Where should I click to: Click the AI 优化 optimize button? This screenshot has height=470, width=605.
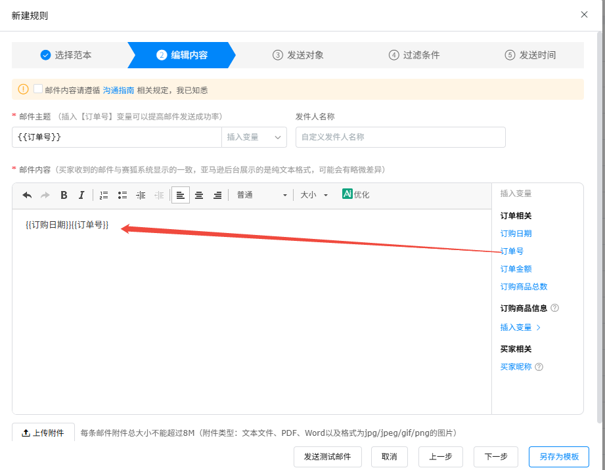[x=356, y=194]
